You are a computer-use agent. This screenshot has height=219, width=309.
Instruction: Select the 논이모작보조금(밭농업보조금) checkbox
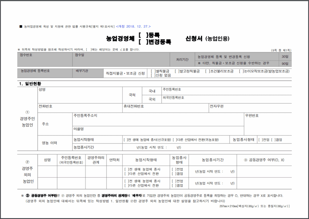tap(241, 71)
